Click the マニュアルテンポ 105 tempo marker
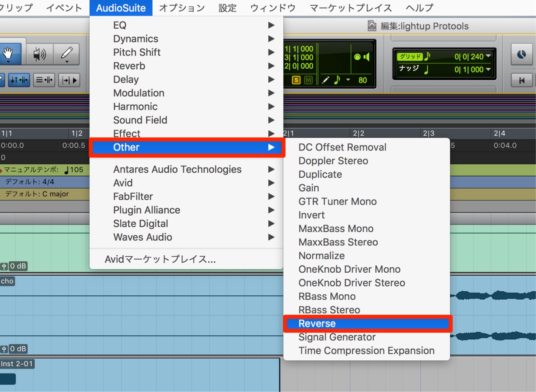Screen dimensions: 536x392 point(43,170)
